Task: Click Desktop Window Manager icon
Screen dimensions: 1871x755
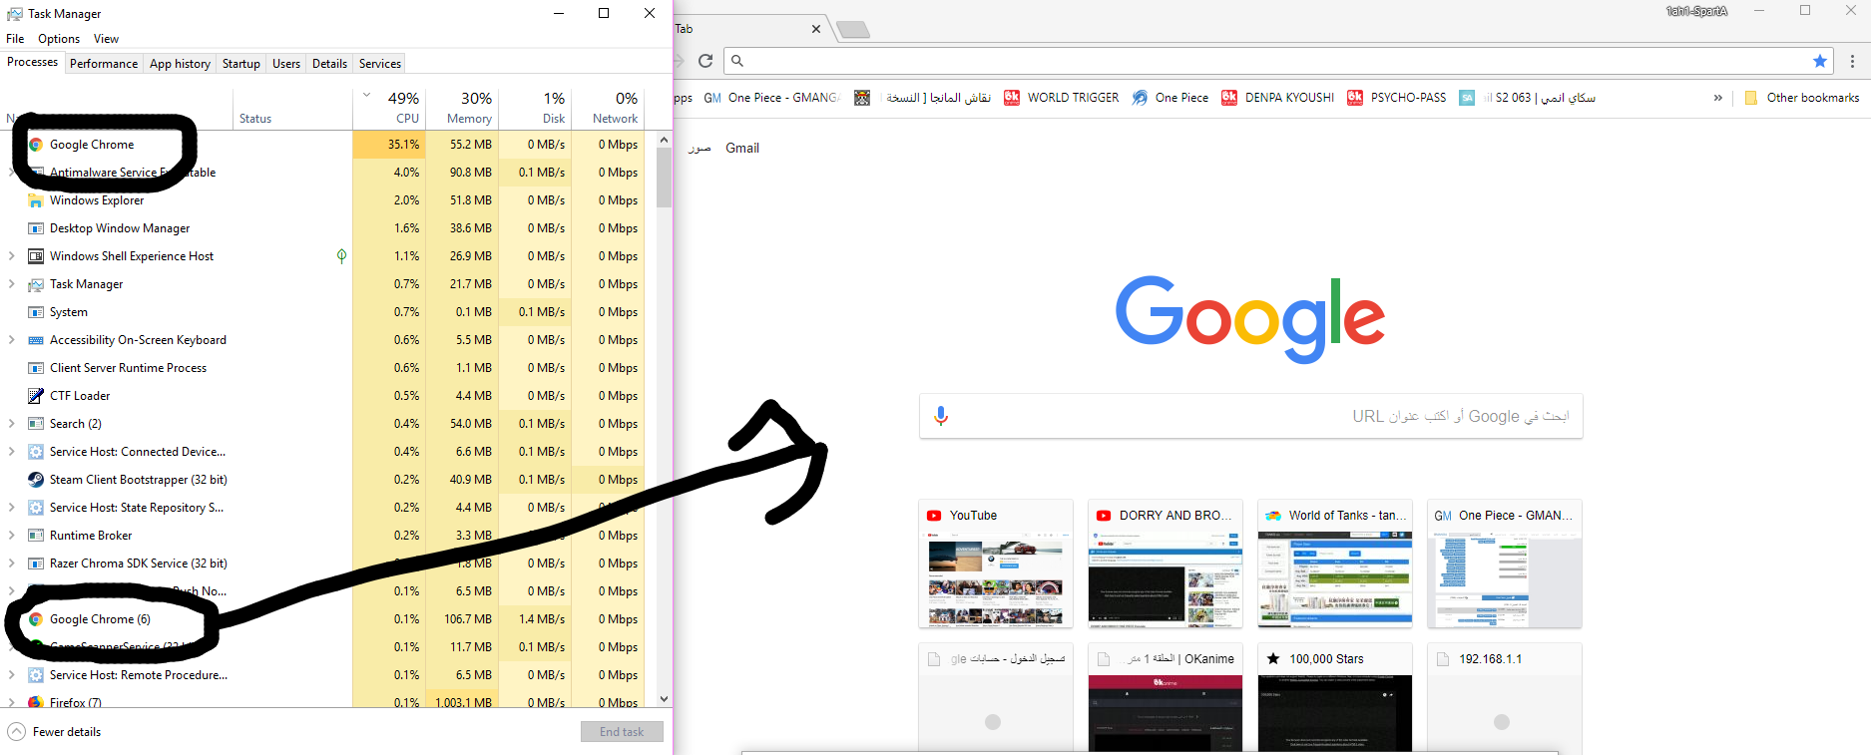Action: tap(36, 228)
